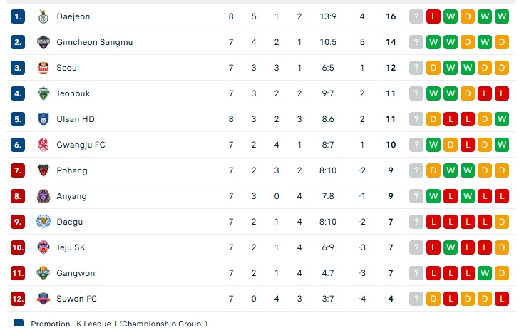Open the Daegu club logo

(43, 222)
